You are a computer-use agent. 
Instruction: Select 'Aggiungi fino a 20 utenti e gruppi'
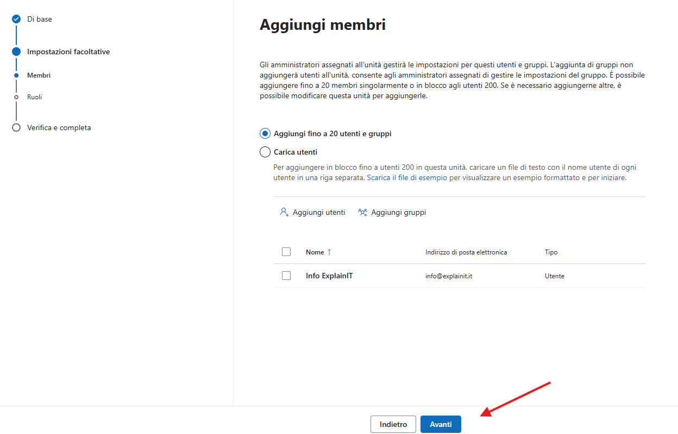pos(265,133)
